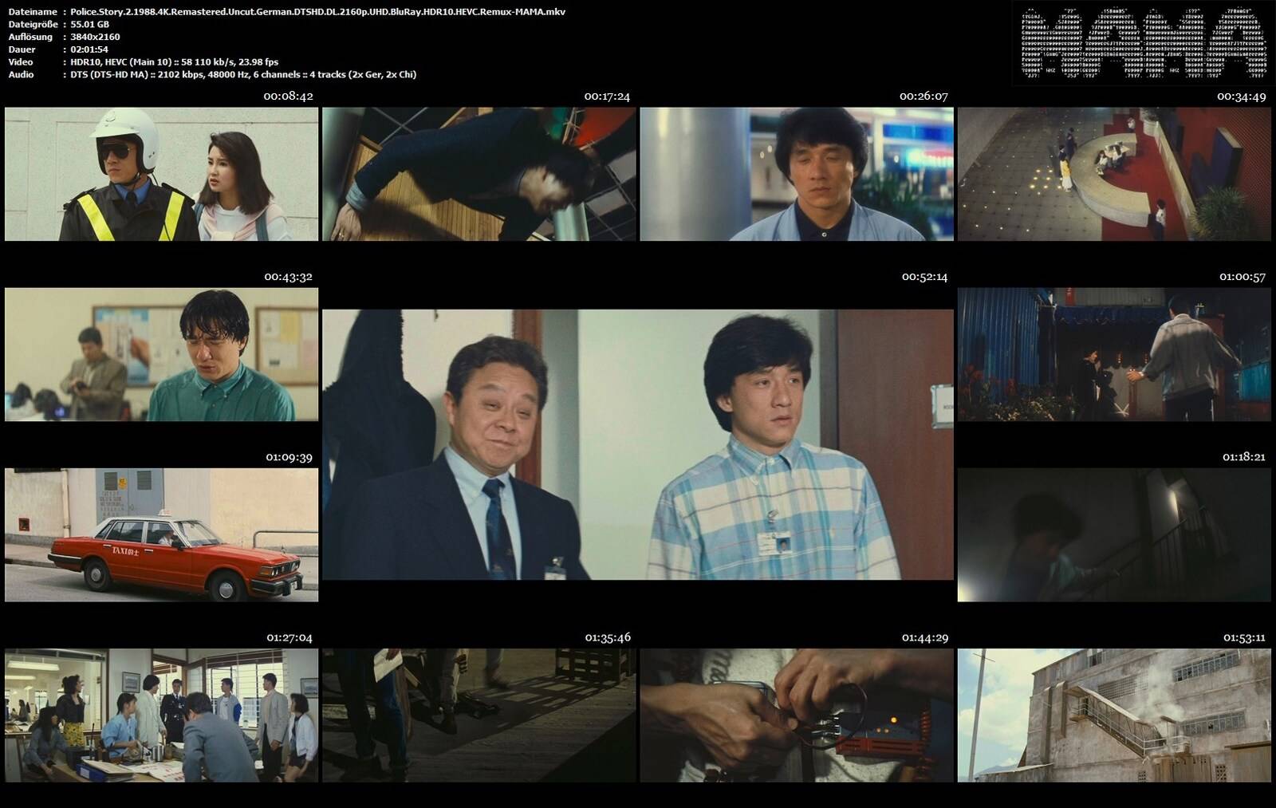Click the timestamp text 00:26:07
Image resolution: width=1276 pixels, height=808 pixels.
click(924, 97)
